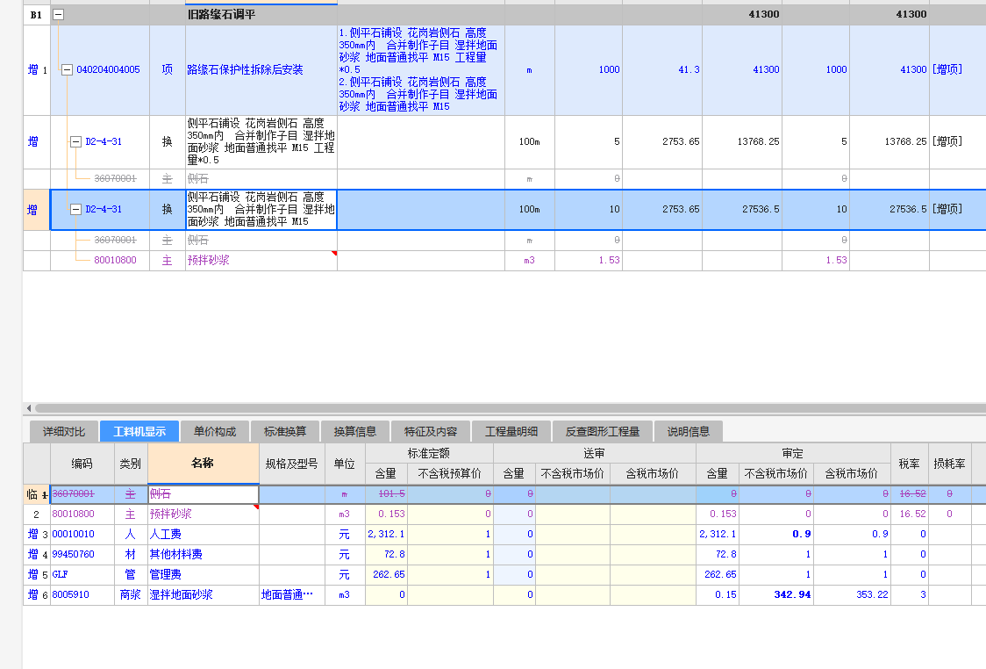Click 人工费 name in the lower table
The image size is (986, 669).
166,534
